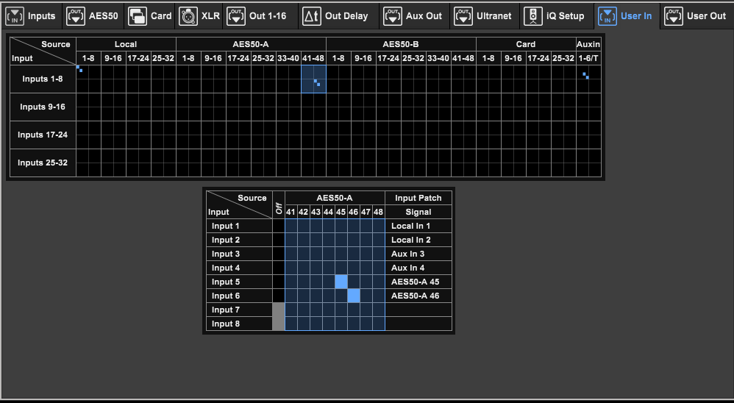Click the Out Delay delta-t icon
Screen dimensions: 734x403
click(312, 16)
